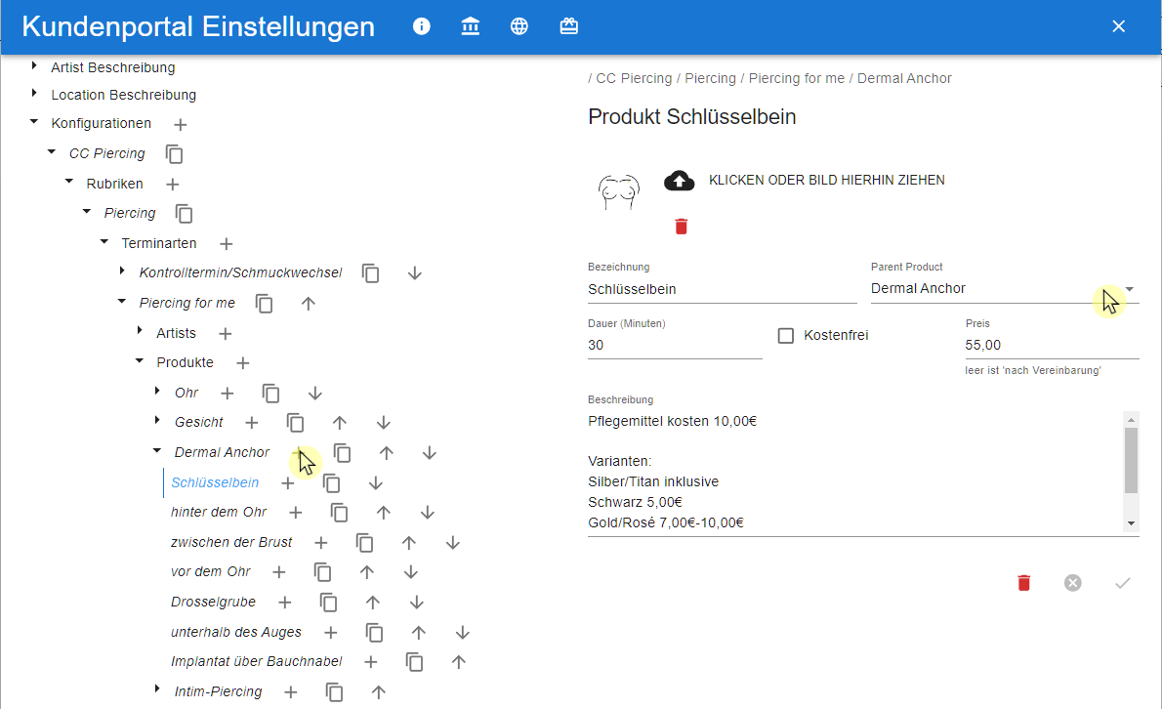Add a new Konfiguration with plus icon

[180, 124]
